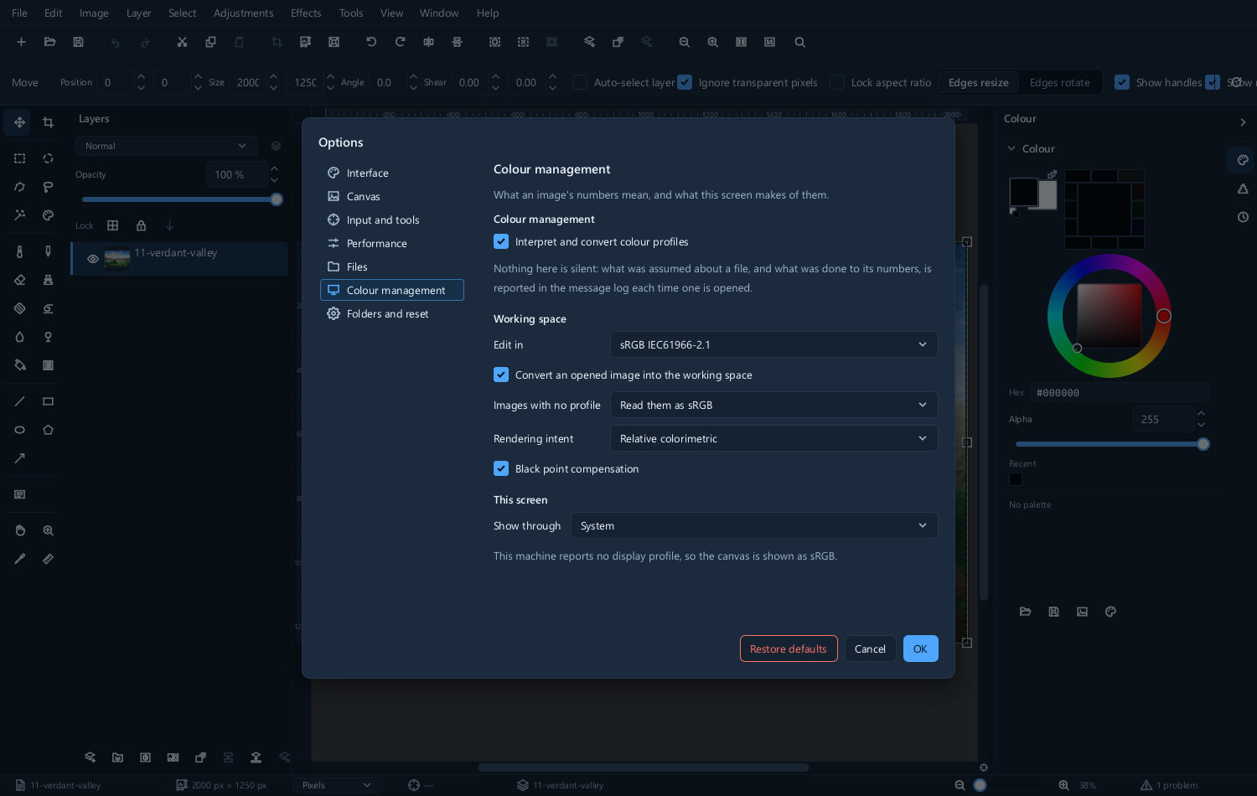Click OK to confirm Options

coord(920,649)
